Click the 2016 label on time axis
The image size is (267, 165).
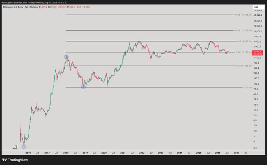(x=28, y=153)
